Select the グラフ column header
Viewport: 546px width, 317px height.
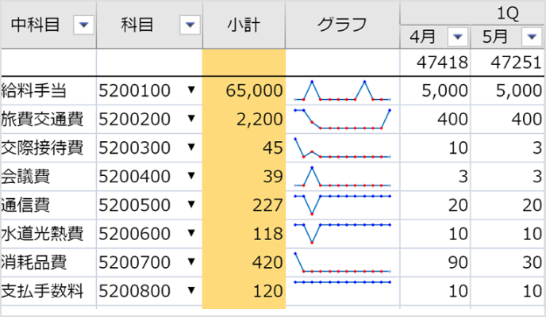342,25
